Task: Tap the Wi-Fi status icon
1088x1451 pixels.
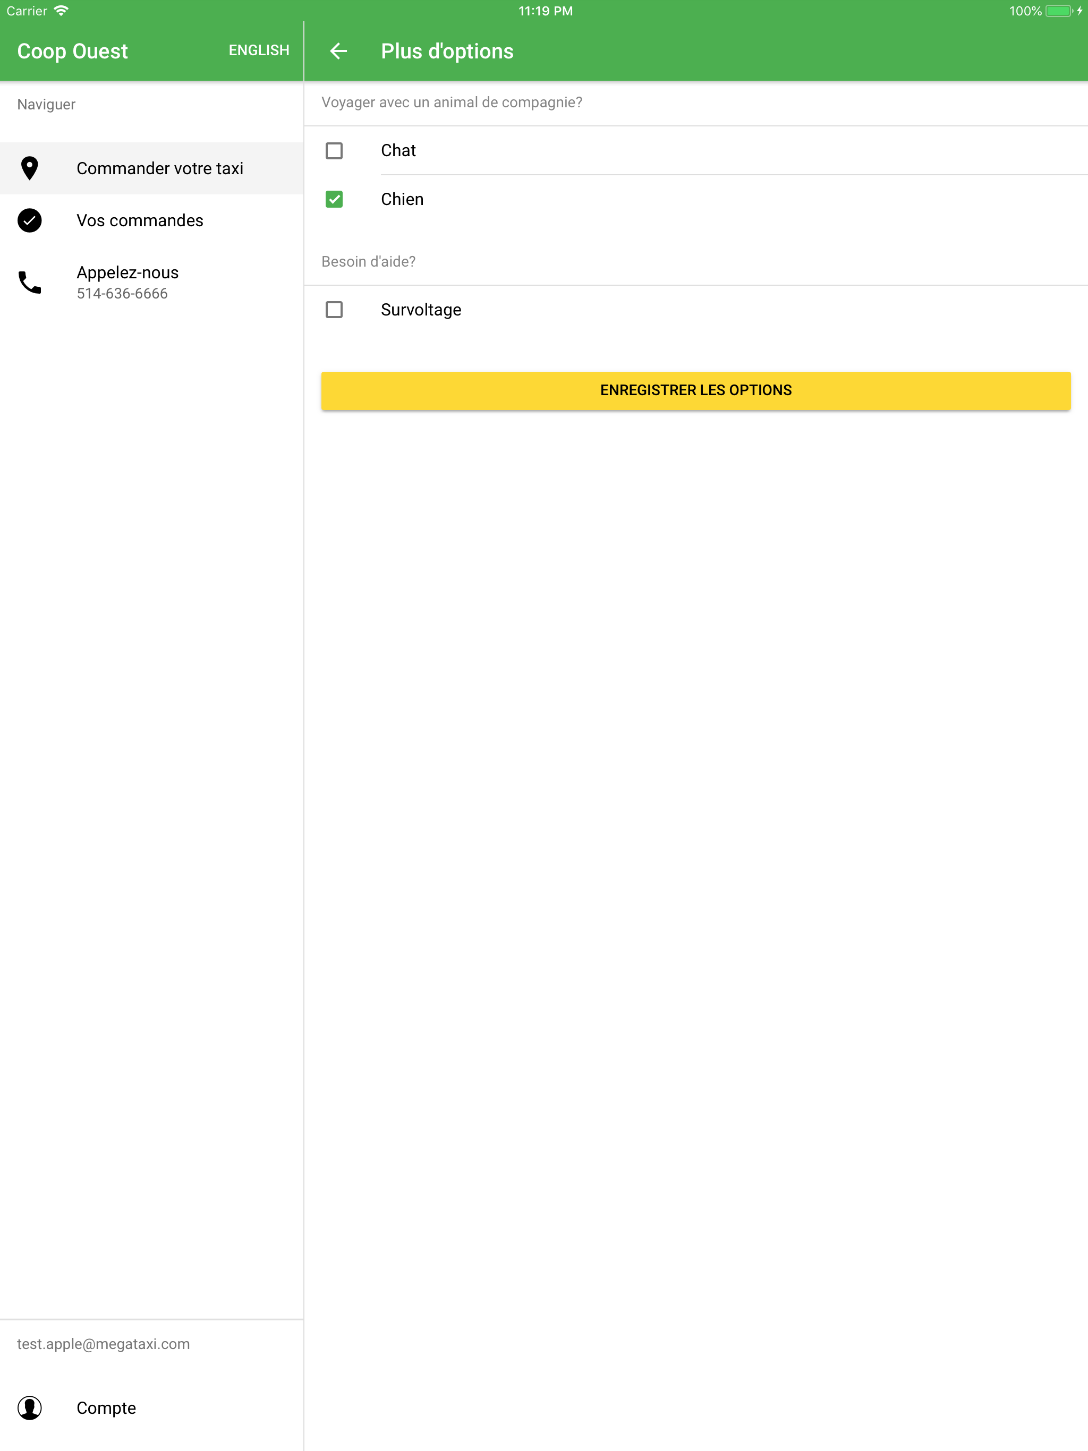Action: tap(61, 11)
